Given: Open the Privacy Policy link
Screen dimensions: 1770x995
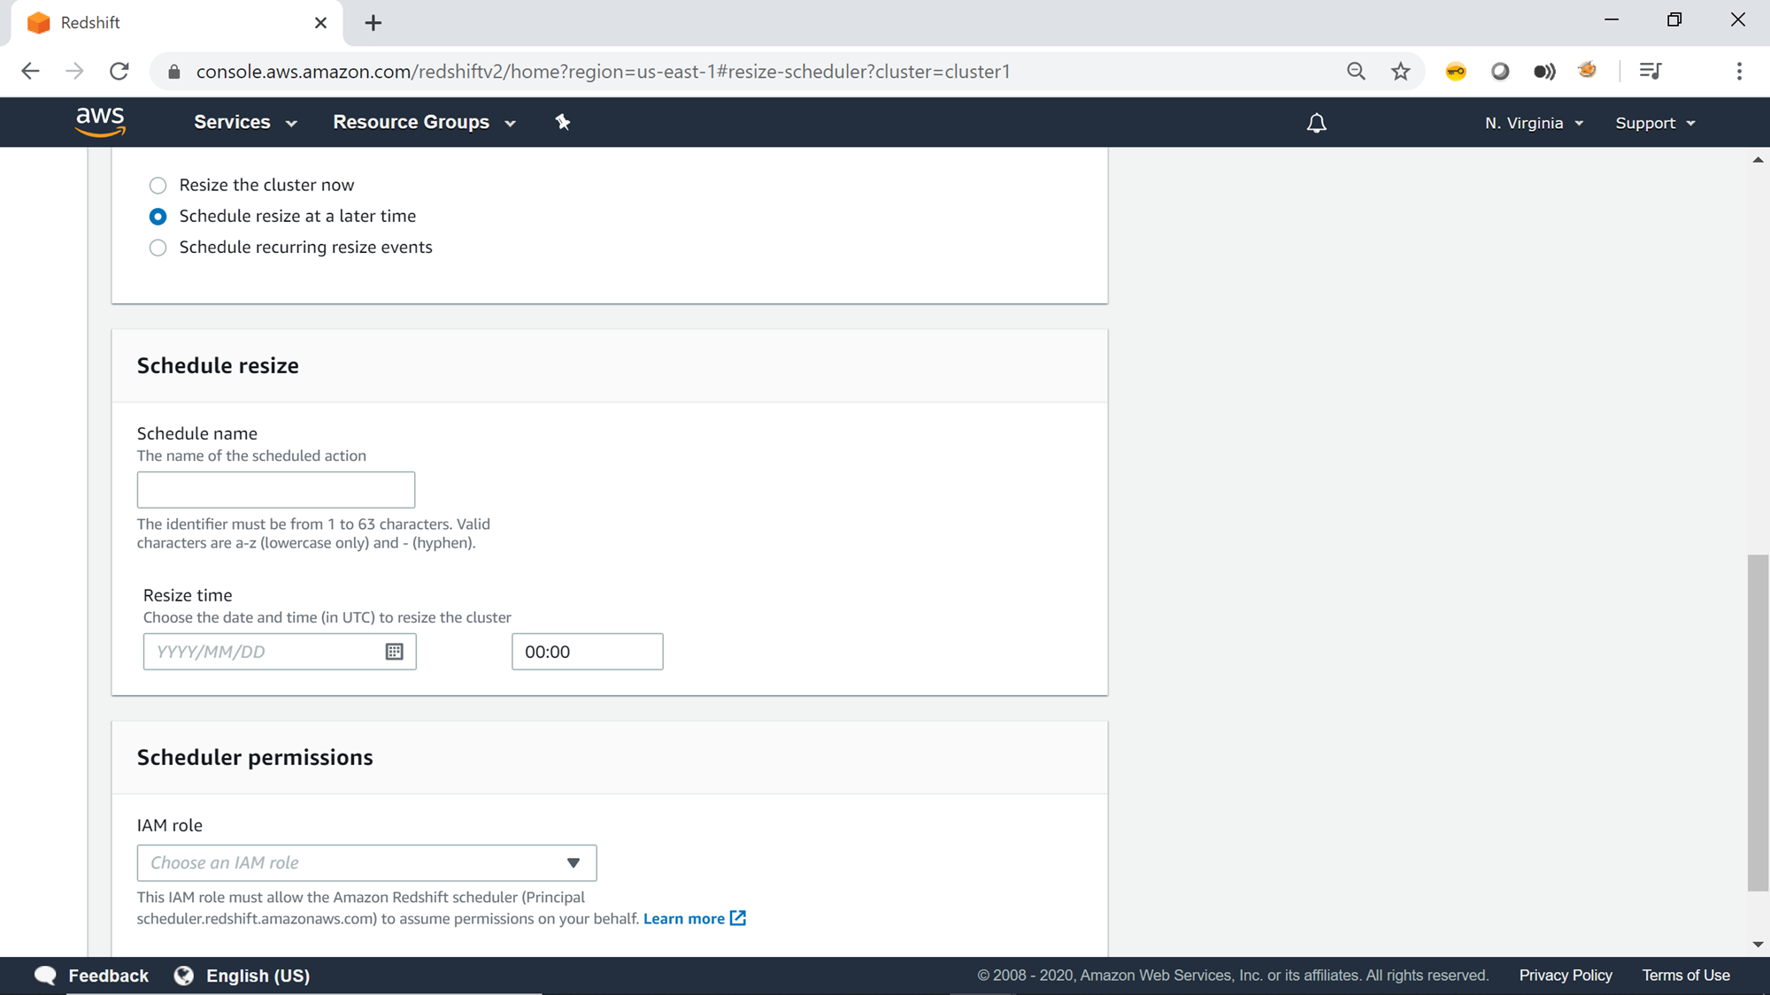Looking at the screenshot, I should (1565, 975).
